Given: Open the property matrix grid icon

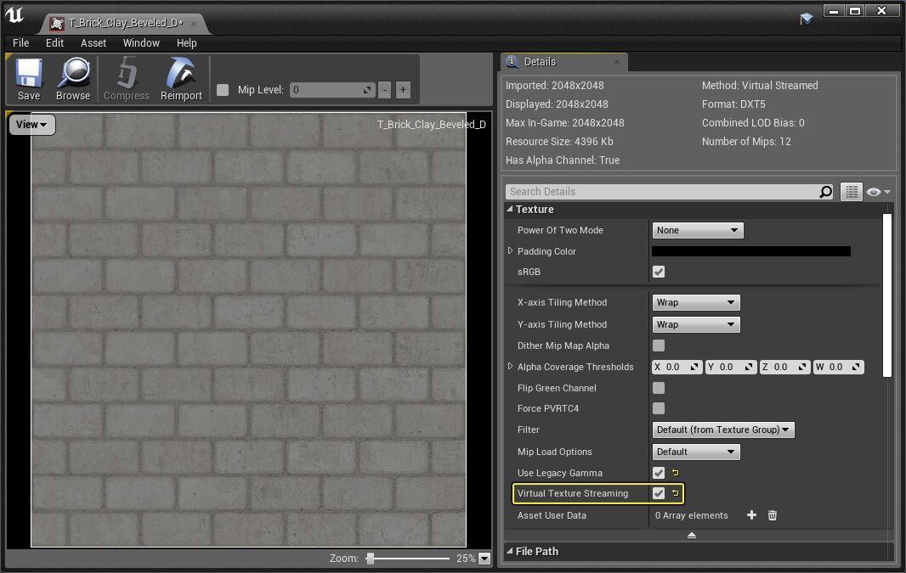Looking at the screenshot, I should coord(851,192).
